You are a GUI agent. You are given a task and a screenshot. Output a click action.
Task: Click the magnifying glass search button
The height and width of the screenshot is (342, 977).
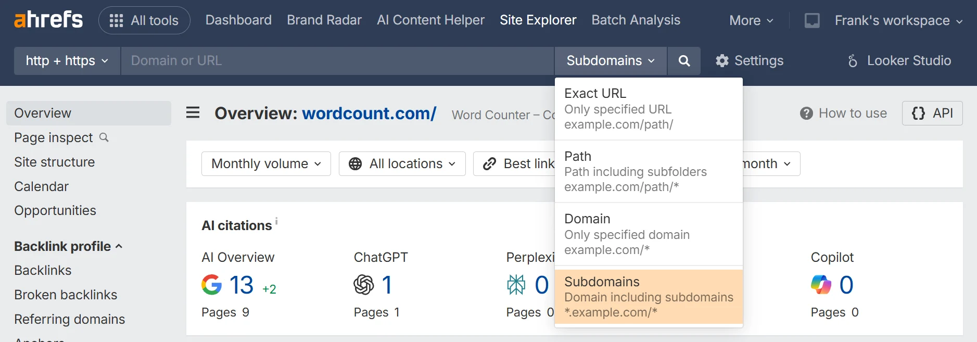684,61
